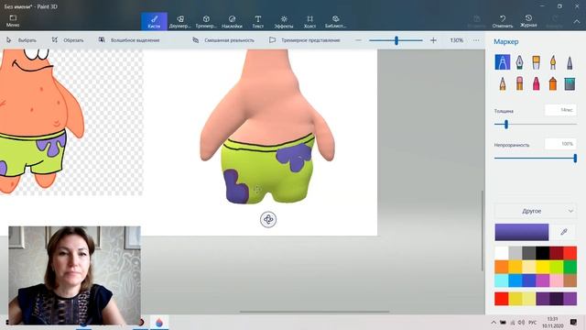Choose the Fill bucket tool
Viewport: 586px width, 330px height.
click(x=570, y=83)
